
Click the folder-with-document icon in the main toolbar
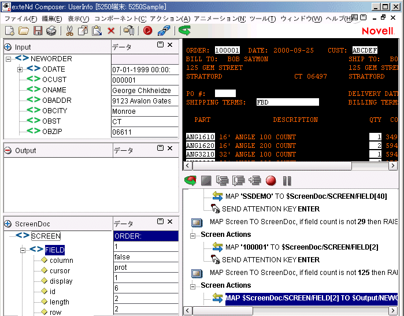coord(129,31)
